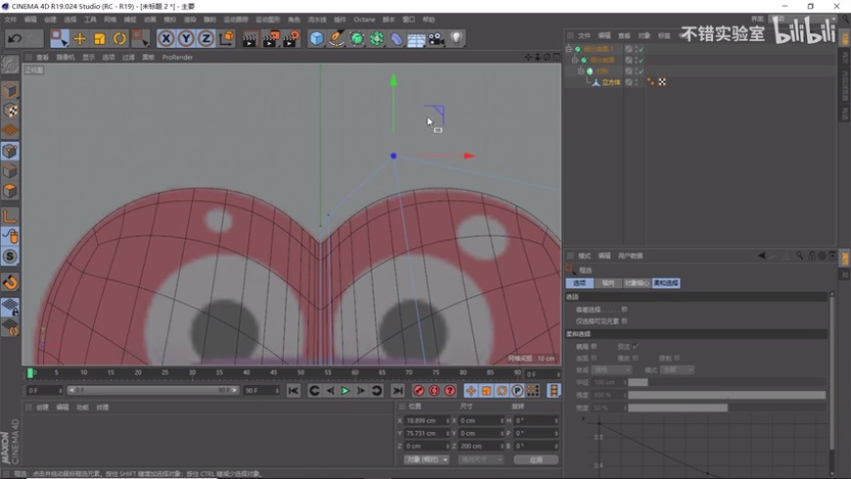This screenshot has height=479, width=851.
Task: Select Points mode icon in left palette
Action: tap(10, 151)
